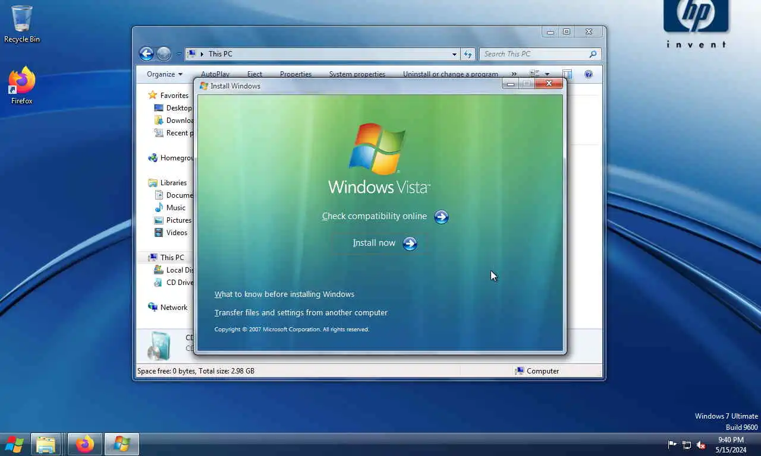
Task: Click the Check compatibility online arrow icon
Action: pyautogui.click(x=441, y=217)
